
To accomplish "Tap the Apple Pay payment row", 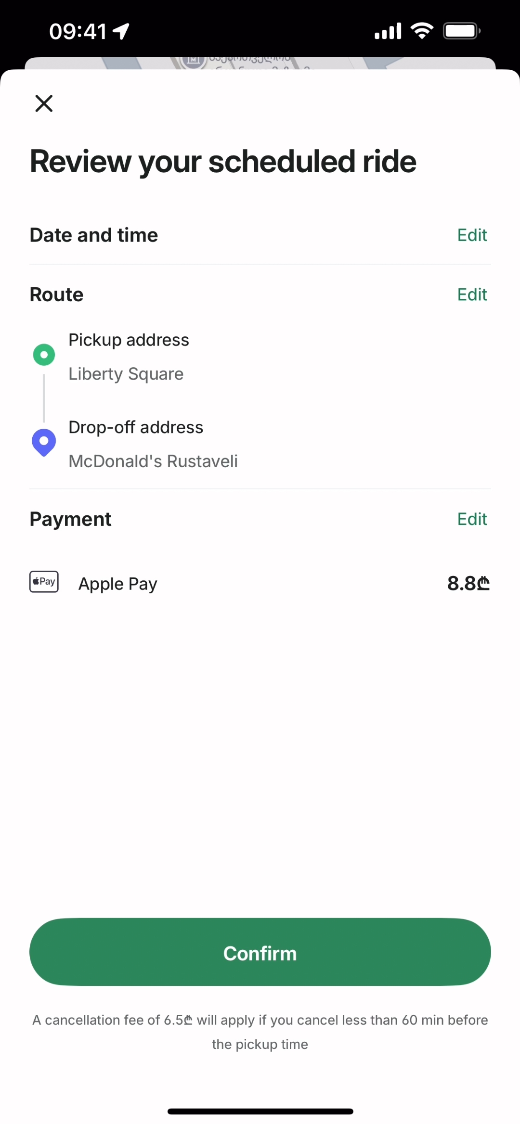I will point(118,584).
